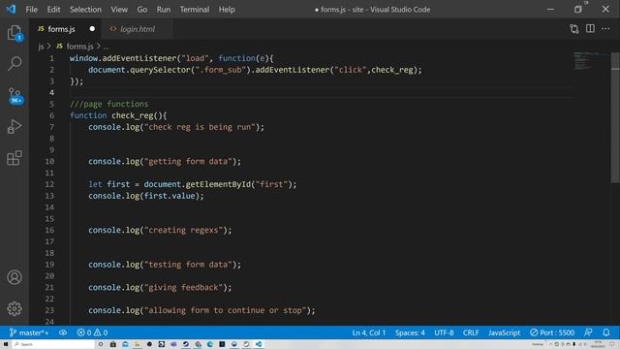Open the Selection menu
The image size is (620, 349).
85,10
